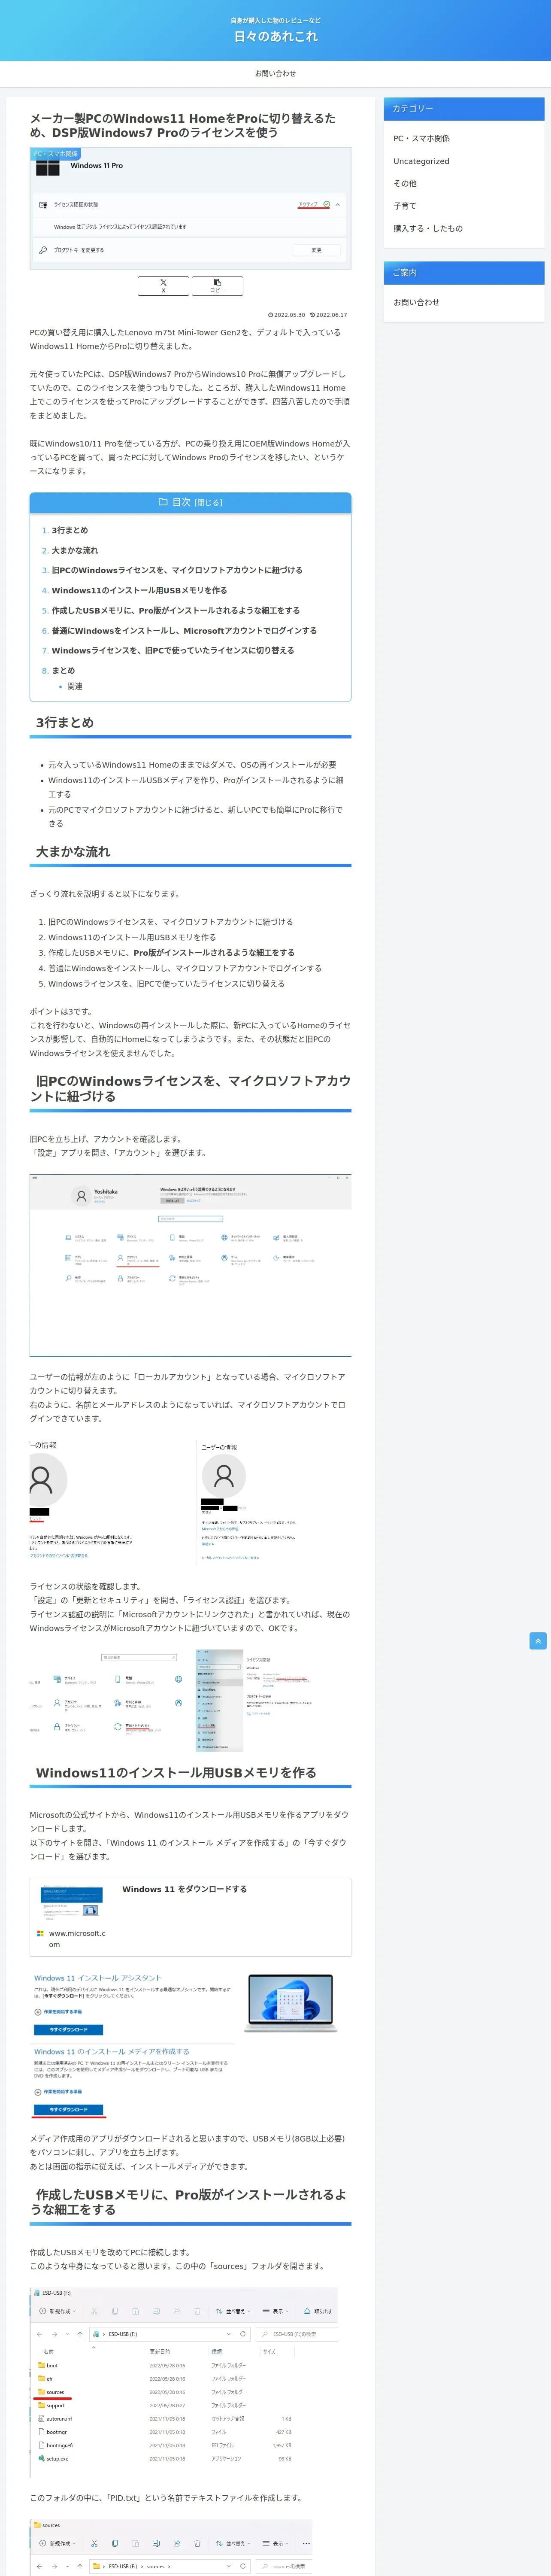
Task: Go to TOC item 作成したUSBメモリに、Pro版がインストール
Action: pyautogui.click(x=176, y=610)
